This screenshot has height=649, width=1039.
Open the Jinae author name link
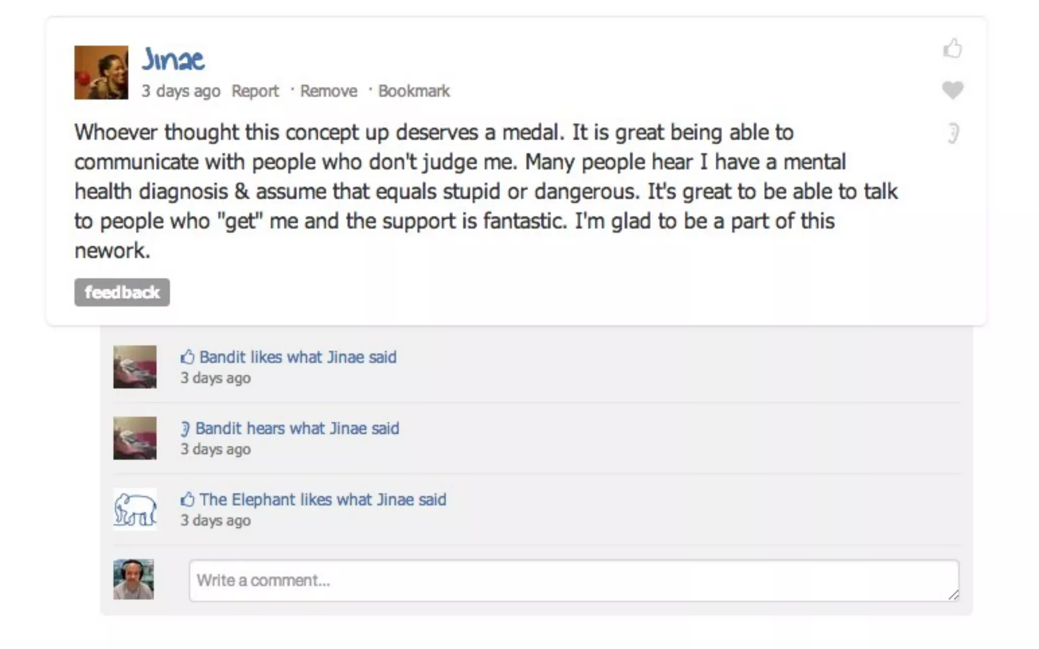pos(173,59)
